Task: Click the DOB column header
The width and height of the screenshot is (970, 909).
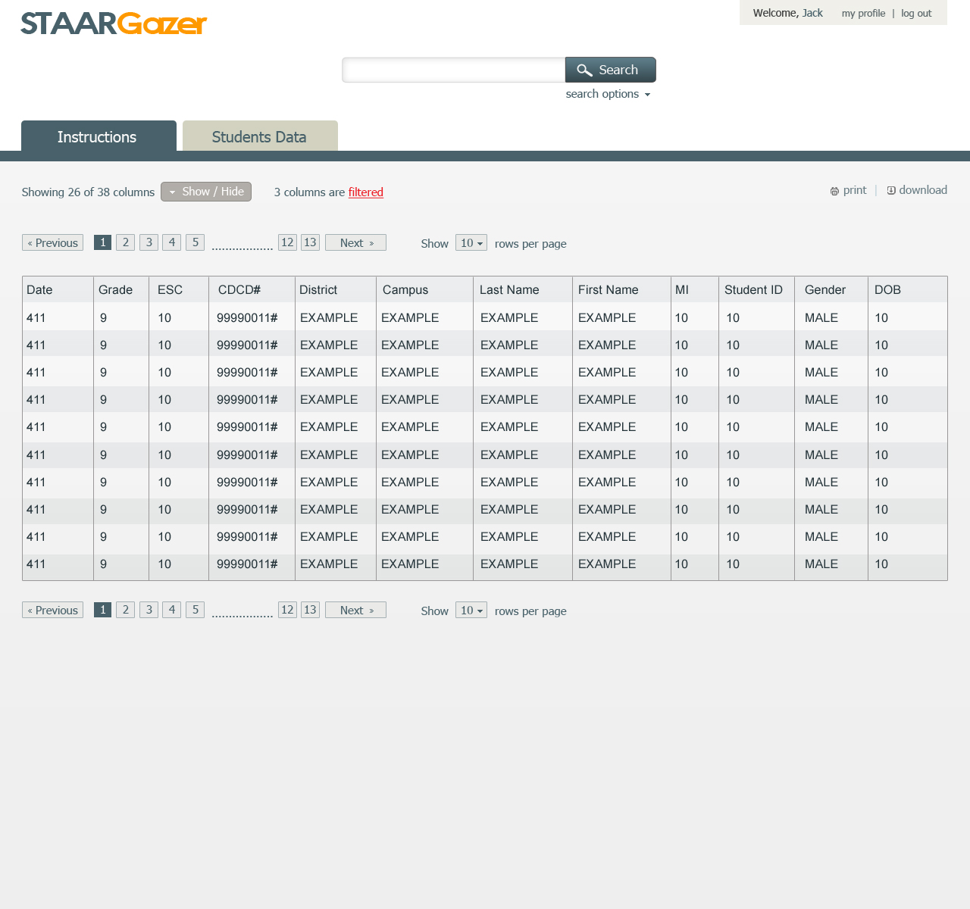Action: 908,289
